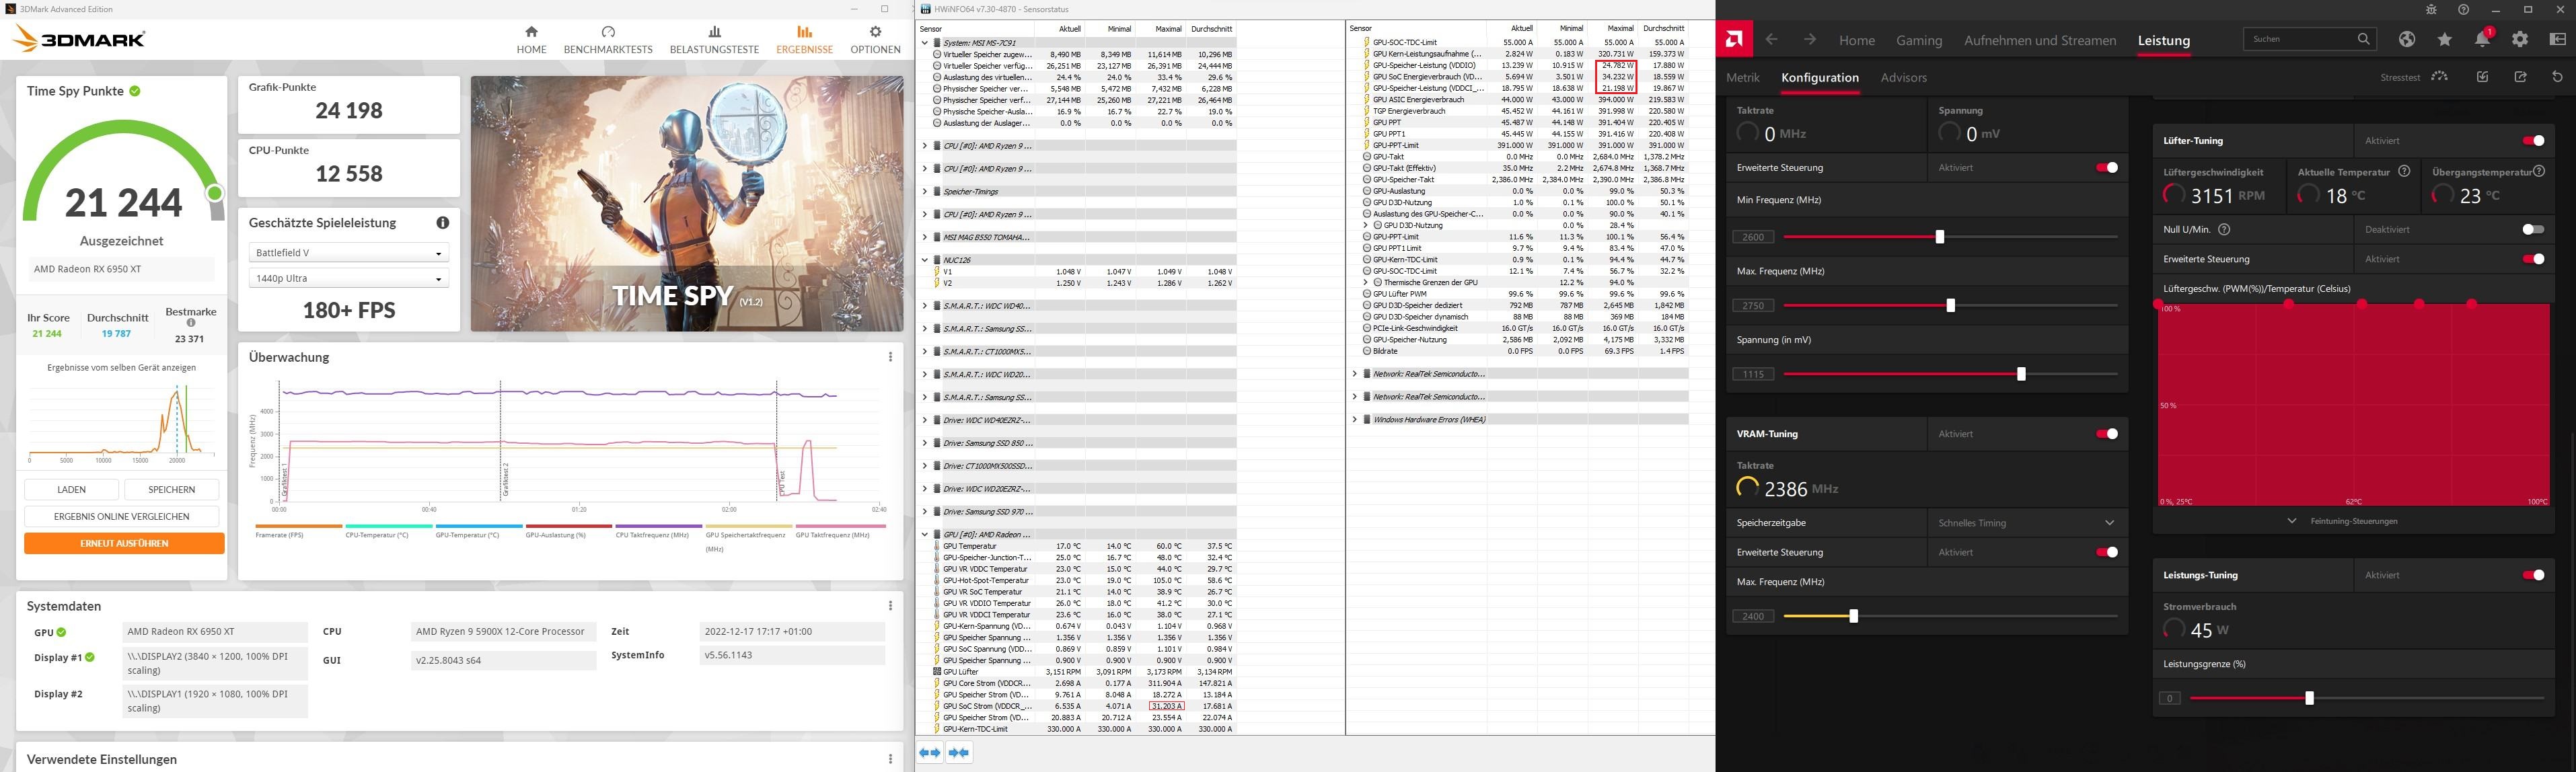2576x772 pixels.
Task: Reset tuning with the reset arrow icon
Action: (x=2557, y=77)
